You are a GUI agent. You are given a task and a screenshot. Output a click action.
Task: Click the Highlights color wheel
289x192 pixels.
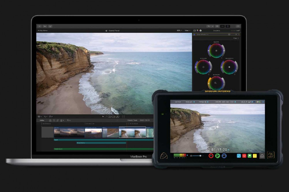pyautogui.click(x=229, y=67)
